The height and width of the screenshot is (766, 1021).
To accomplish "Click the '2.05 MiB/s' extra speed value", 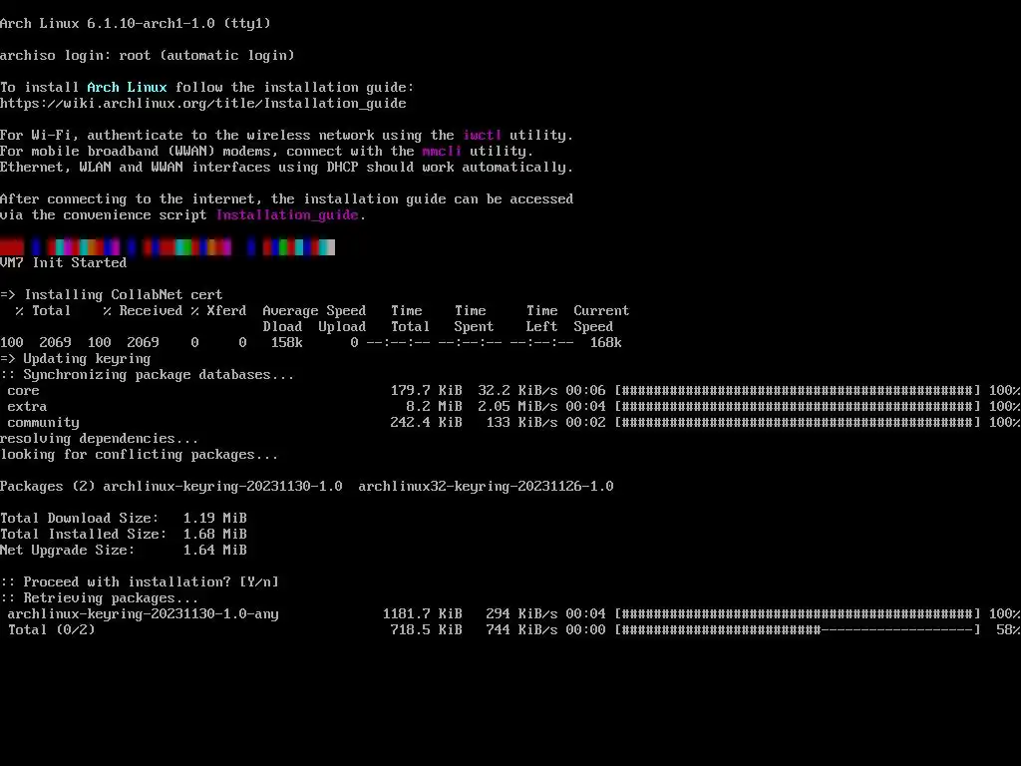I will [x=517, y=407].
